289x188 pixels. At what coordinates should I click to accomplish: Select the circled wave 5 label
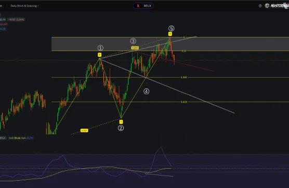pyautogui.click(x=171, y=29)
